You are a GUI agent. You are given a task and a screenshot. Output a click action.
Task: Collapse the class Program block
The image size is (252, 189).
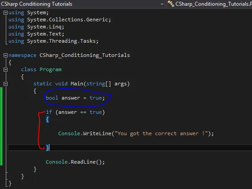coord(5,69)
